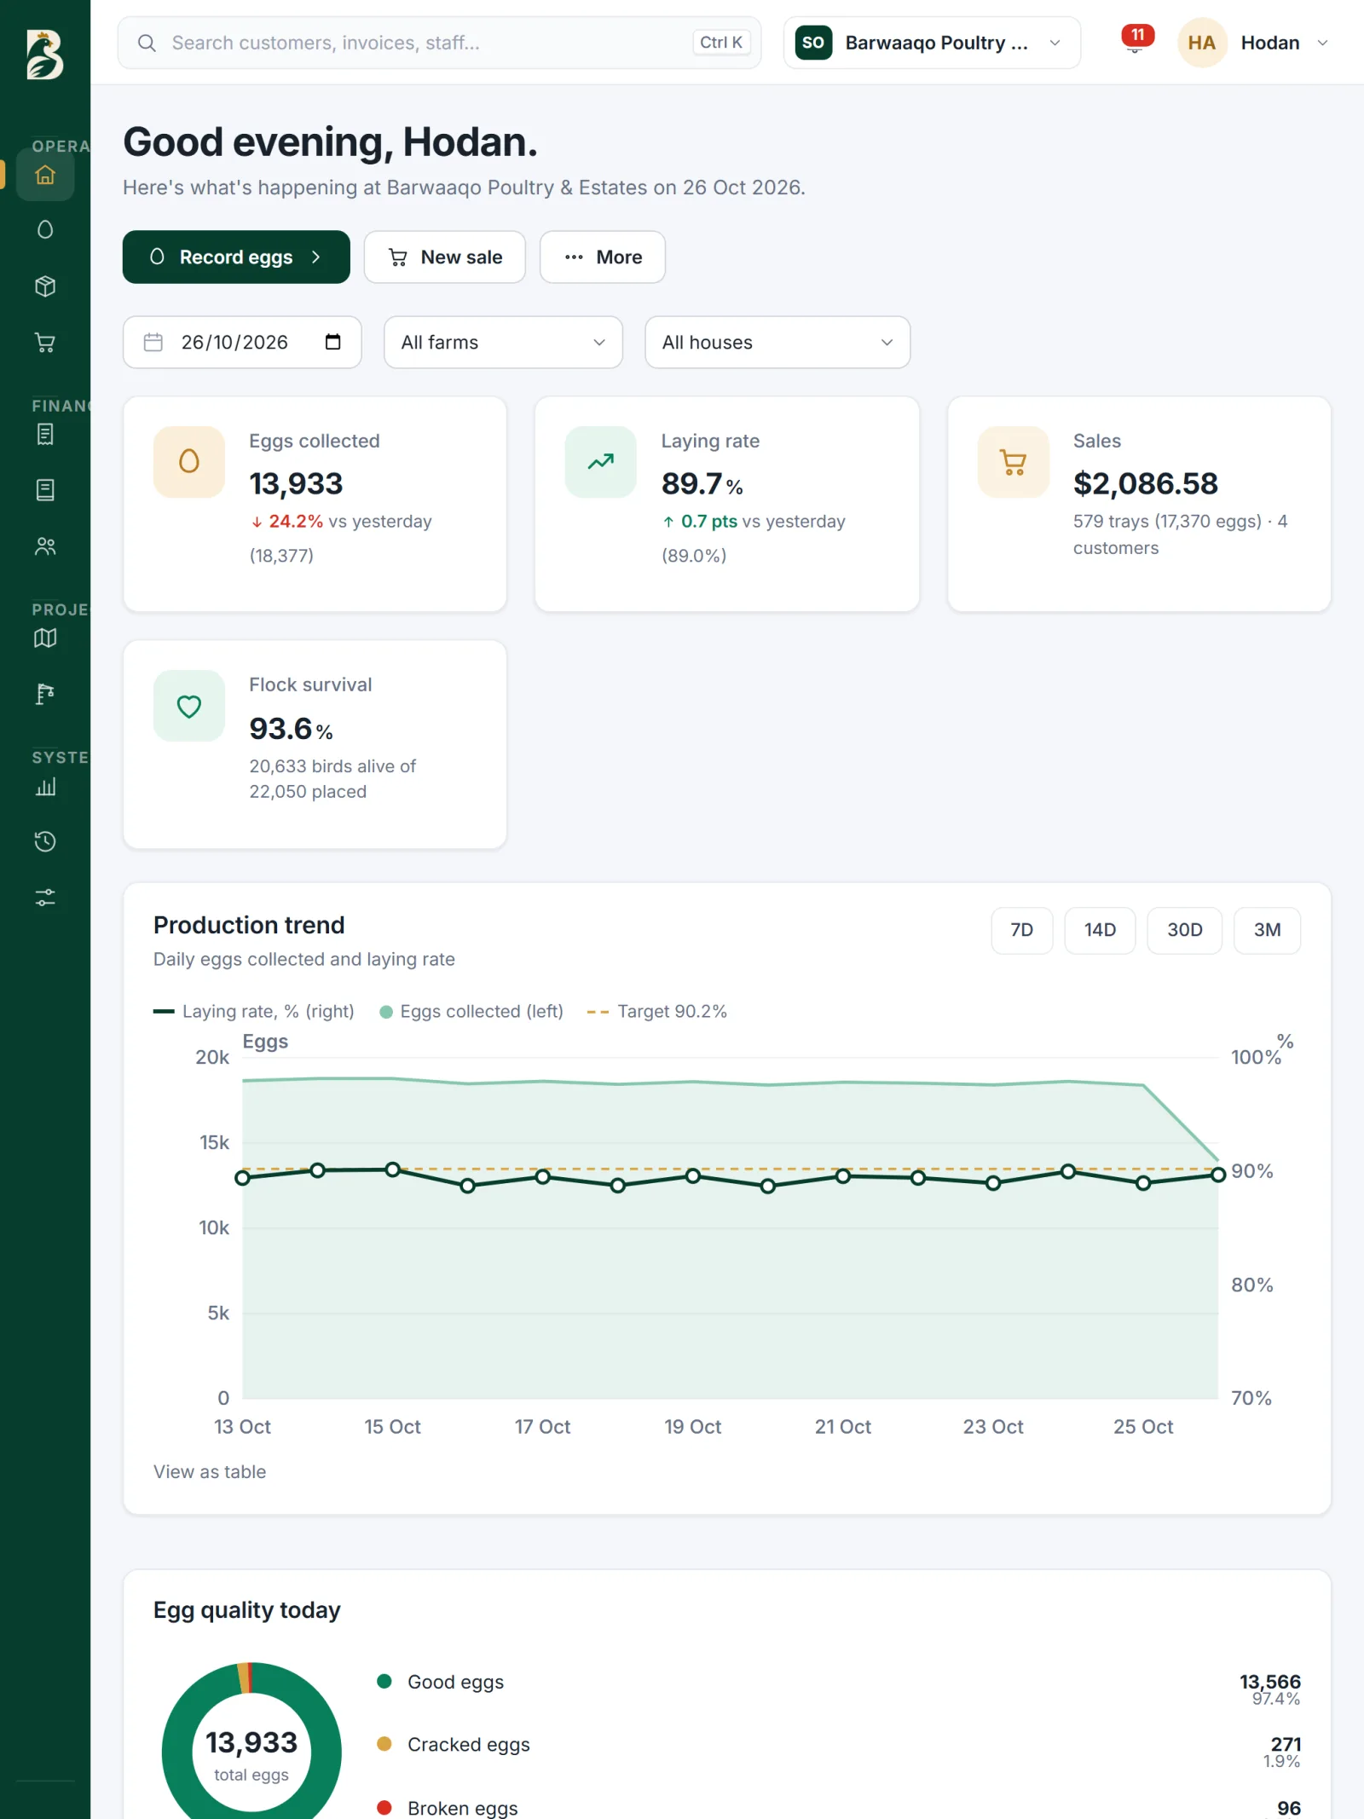Click the 26/10/2026 date field
Image resolution: width=1364 pixels, height=1819 pixels.
click(x=242, y=342)
